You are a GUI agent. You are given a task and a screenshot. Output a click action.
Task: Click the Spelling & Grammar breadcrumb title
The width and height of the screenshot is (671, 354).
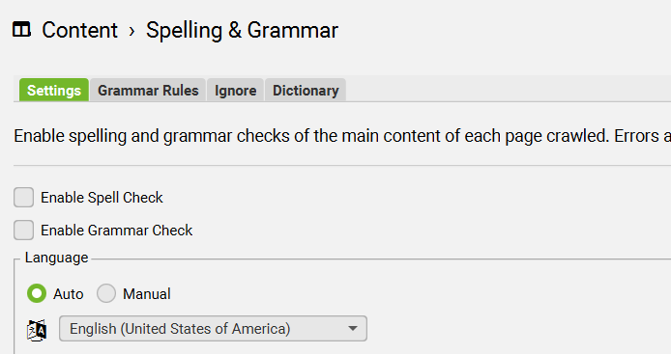click(242, 31)
